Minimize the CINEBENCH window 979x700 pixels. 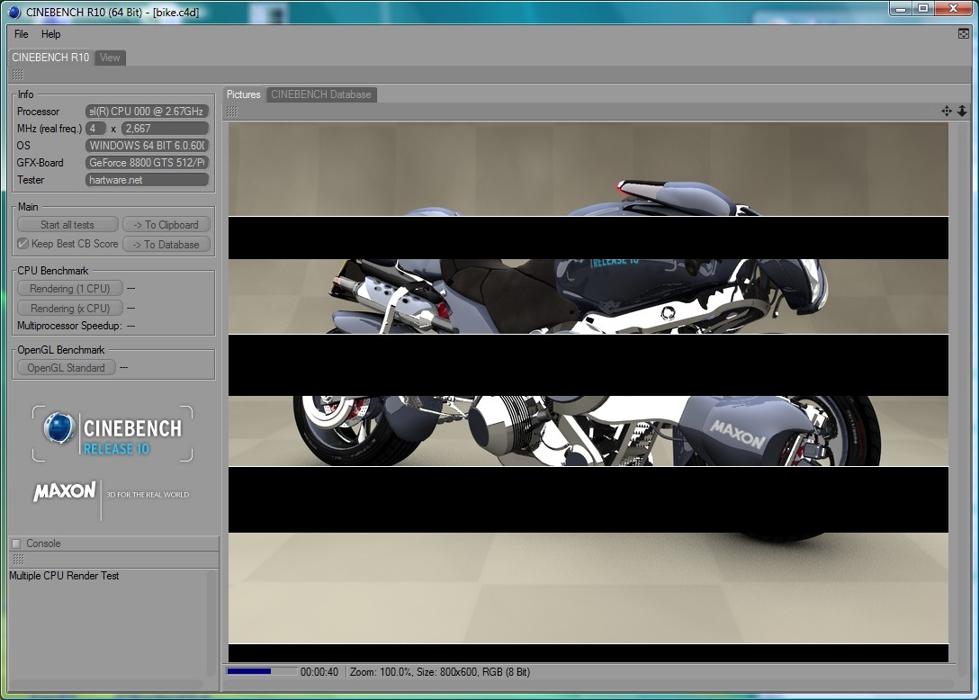click(901, 8)
